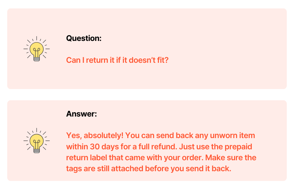Select the "Question:" heading
Screen dimensions: 294x189
point(84,38)
